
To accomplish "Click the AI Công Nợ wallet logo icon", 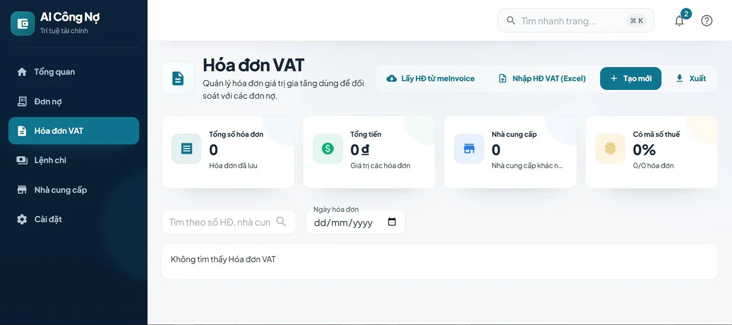I will (22, 24).
